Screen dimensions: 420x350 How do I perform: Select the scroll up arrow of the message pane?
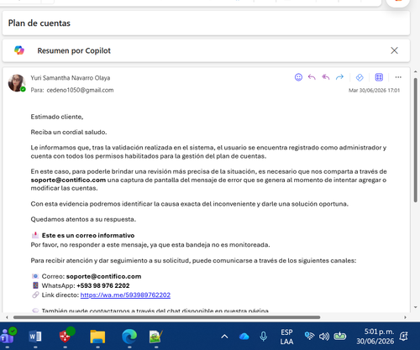tap(416, 72)
